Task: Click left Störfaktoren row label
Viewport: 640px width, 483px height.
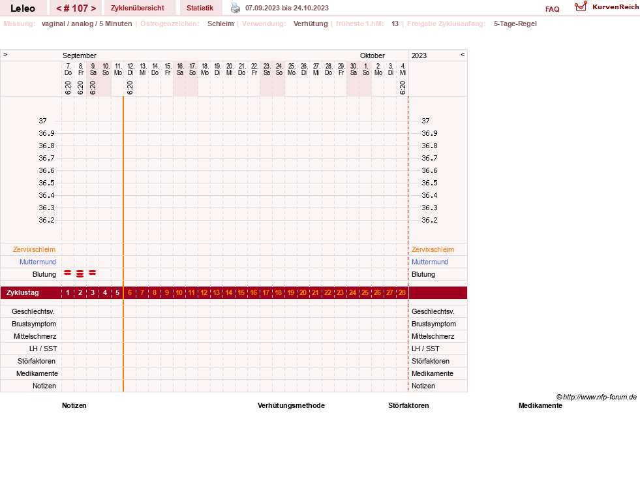Action: click(x=37, y=361)
